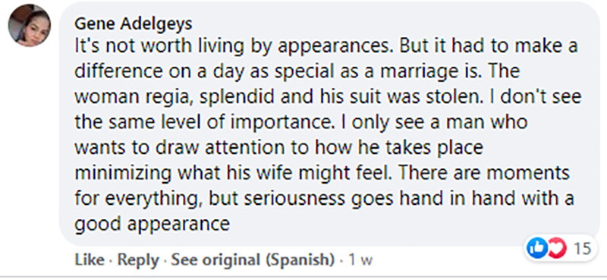Open the Gene Adelgeys profile name link

[134, 24]
